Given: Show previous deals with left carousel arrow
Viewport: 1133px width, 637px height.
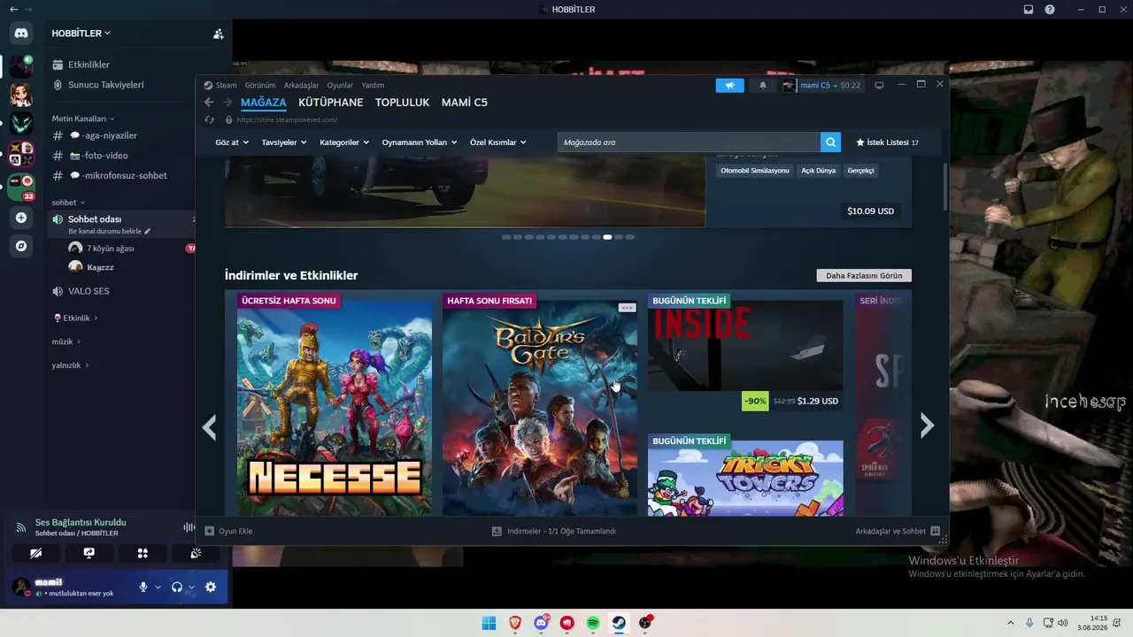Looking at the screenshot, I should click(209, 427).
